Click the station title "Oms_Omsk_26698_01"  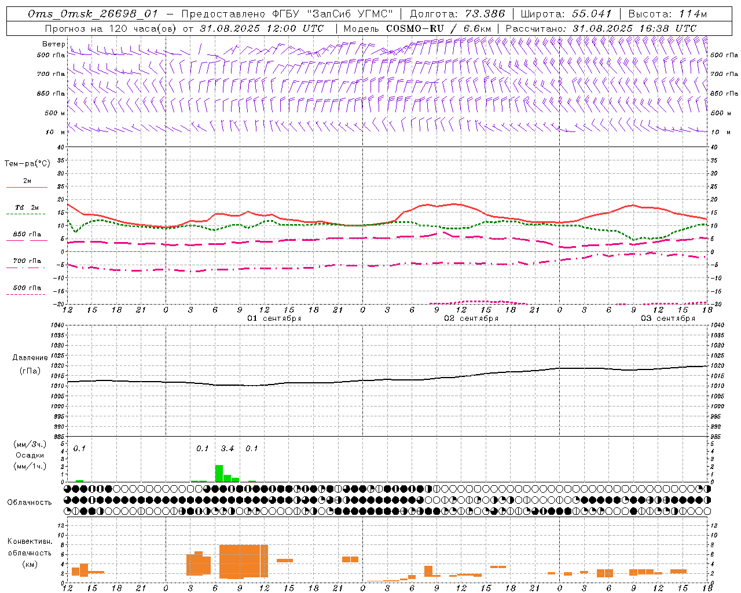click(x=93, y=14)
